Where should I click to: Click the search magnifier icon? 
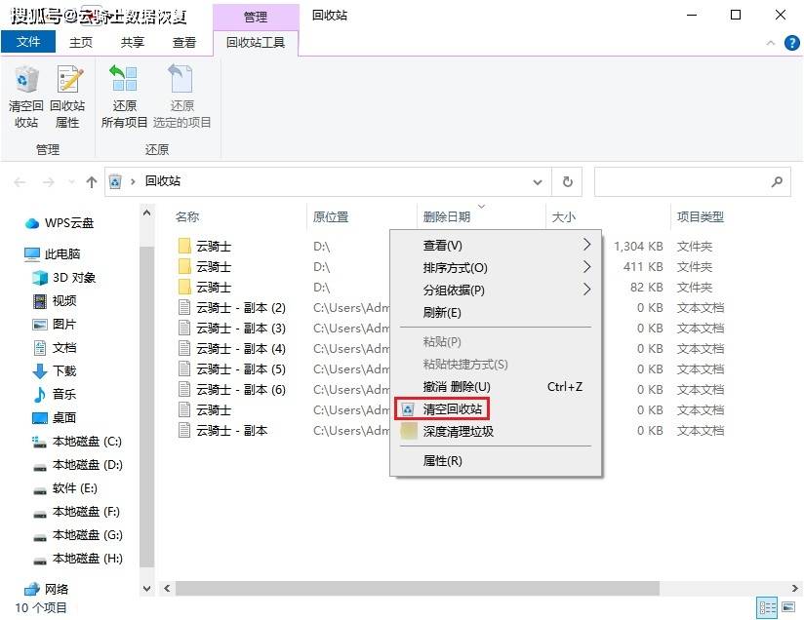pos(777,181)
